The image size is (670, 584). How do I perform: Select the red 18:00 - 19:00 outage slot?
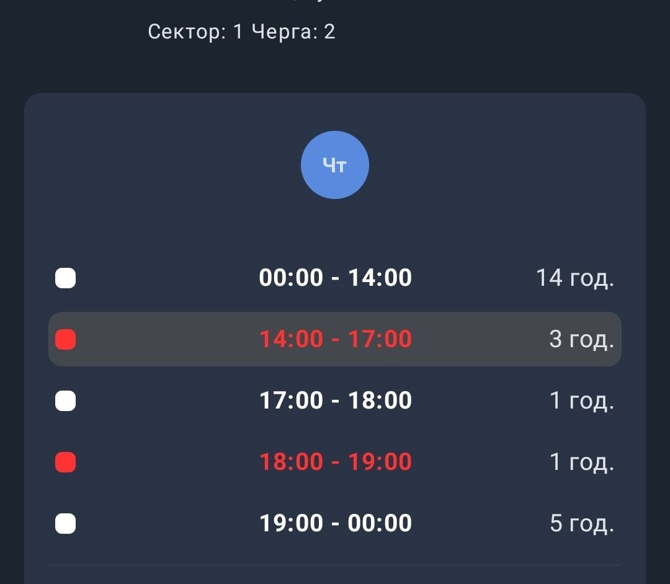(x=336, y=461)
